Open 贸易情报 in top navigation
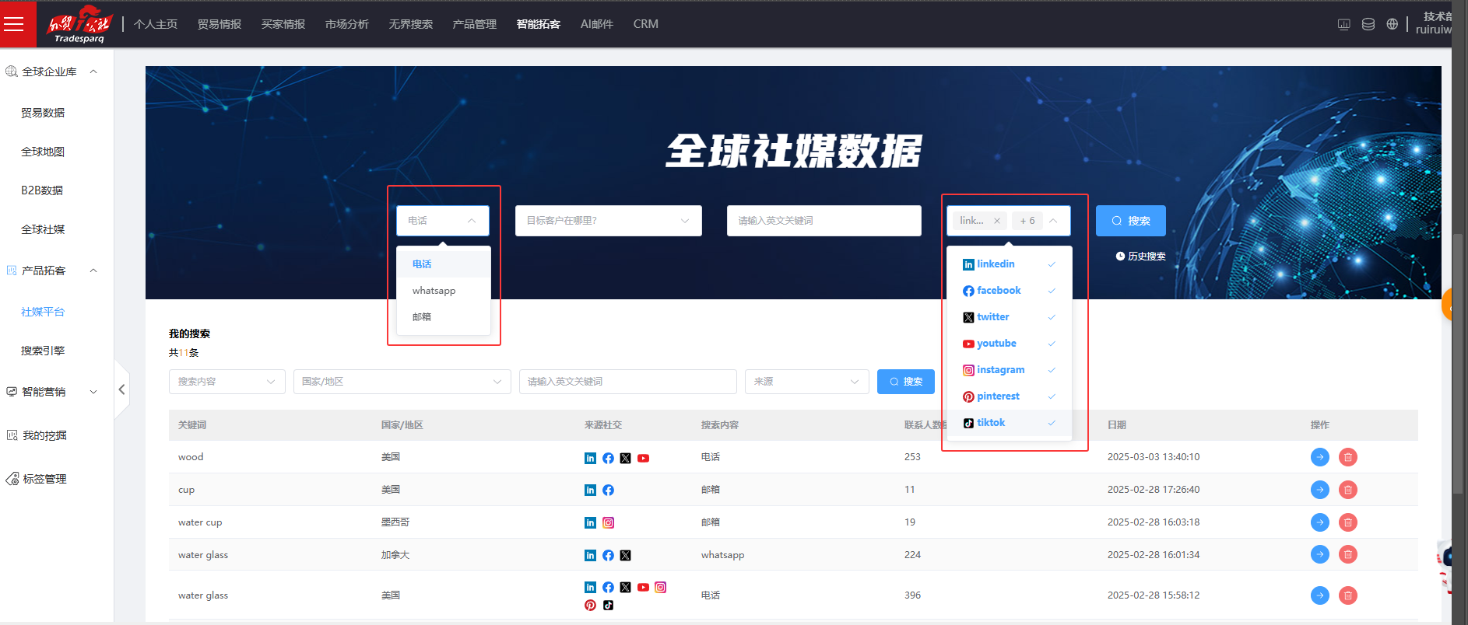Image resolution: width=1468 pixels, height=625 pixels. click(x=219, y=24)
